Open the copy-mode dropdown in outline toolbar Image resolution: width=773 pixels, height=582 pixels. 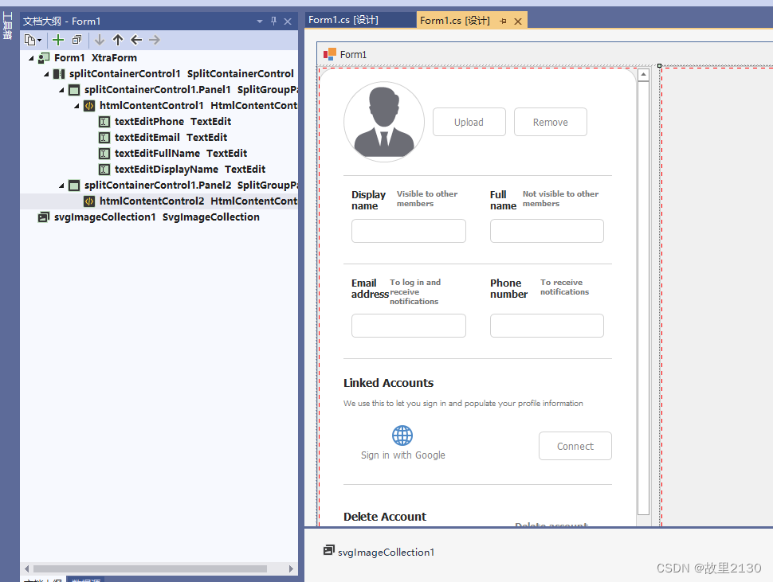click(x=40, y=40)
